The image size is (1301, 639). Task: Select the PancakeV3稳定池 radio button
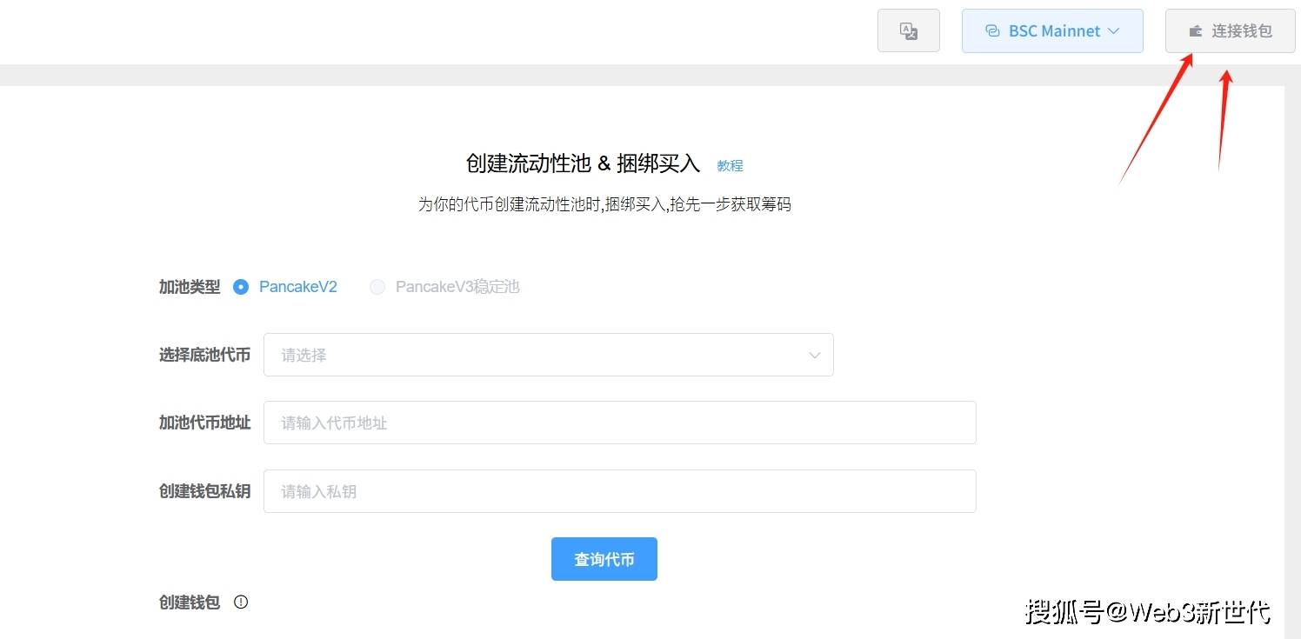[377, 287]
